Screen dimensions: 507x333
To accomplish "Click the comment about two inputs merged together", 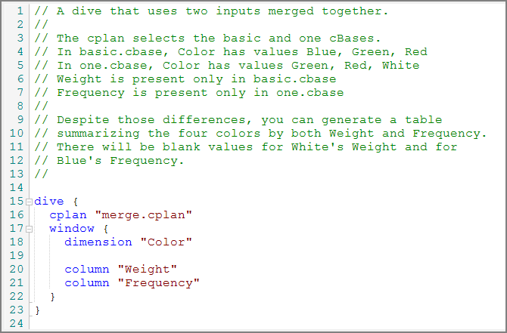I will pyautogui.click(x=210, y=11).
